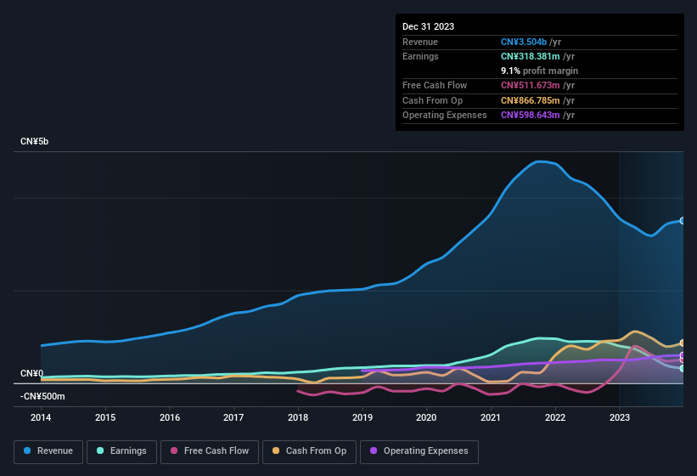Click the Free Cash Flow label in tooltip
Image resolution: width=697 pixels, height=476 pixels.
435,85
